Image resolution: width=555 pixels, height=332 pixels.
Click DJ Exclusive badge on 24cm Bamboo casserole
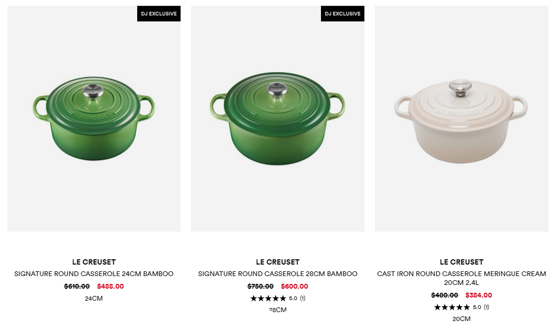coord(159,14)
